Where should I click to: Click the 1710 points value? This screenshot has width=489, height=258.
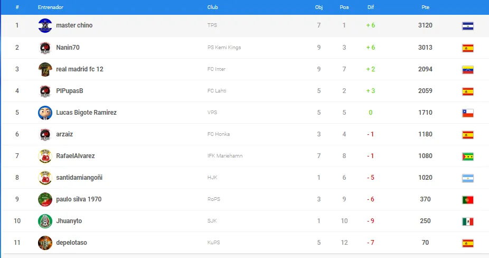(x=426, y=113)
